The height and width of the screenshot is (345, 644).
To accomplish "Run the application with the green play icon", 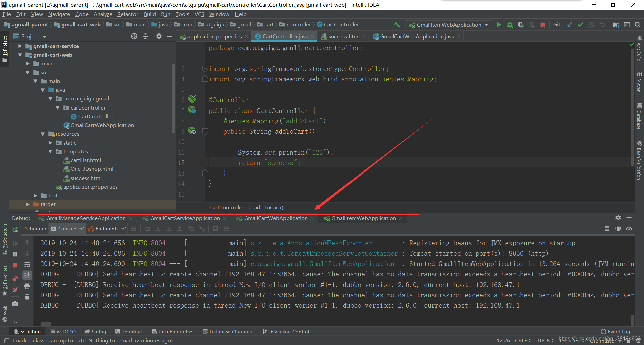I will [499, 25].
